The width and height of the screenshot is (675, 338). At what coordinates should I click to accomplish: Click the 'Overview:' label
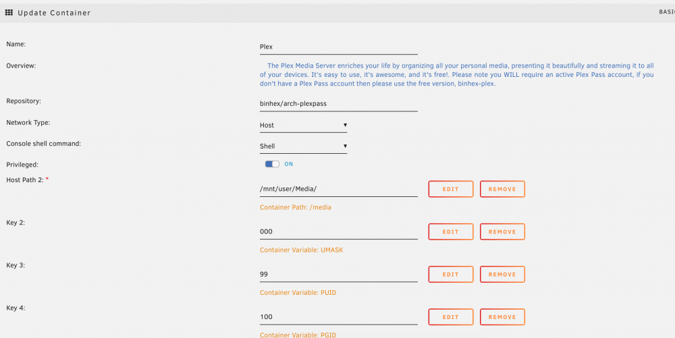pos(21,66)
